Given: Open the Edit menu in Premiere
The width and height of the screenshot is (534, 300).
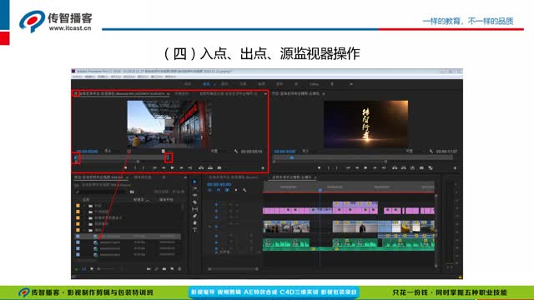Looking at the screenshot, I should coord(90,77).
